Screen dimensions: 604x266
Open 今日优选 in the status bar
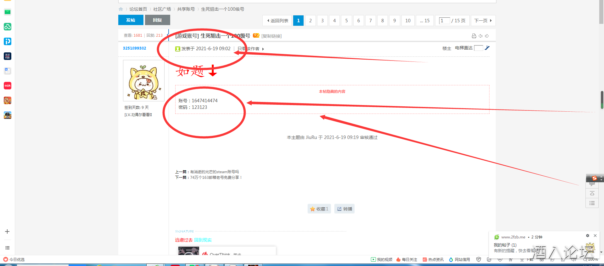click(x=14, y=259)
